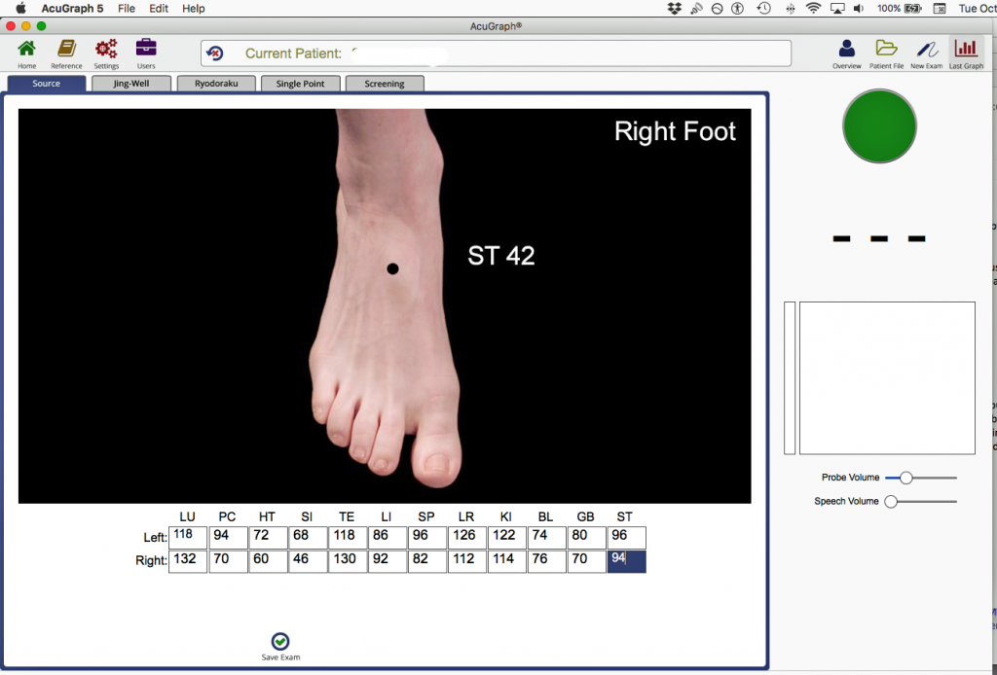Image resolution: width=997 pixels, height=675 pixels.
Task: Open the sound volume menu bar icon
Action: pos(859,8)
